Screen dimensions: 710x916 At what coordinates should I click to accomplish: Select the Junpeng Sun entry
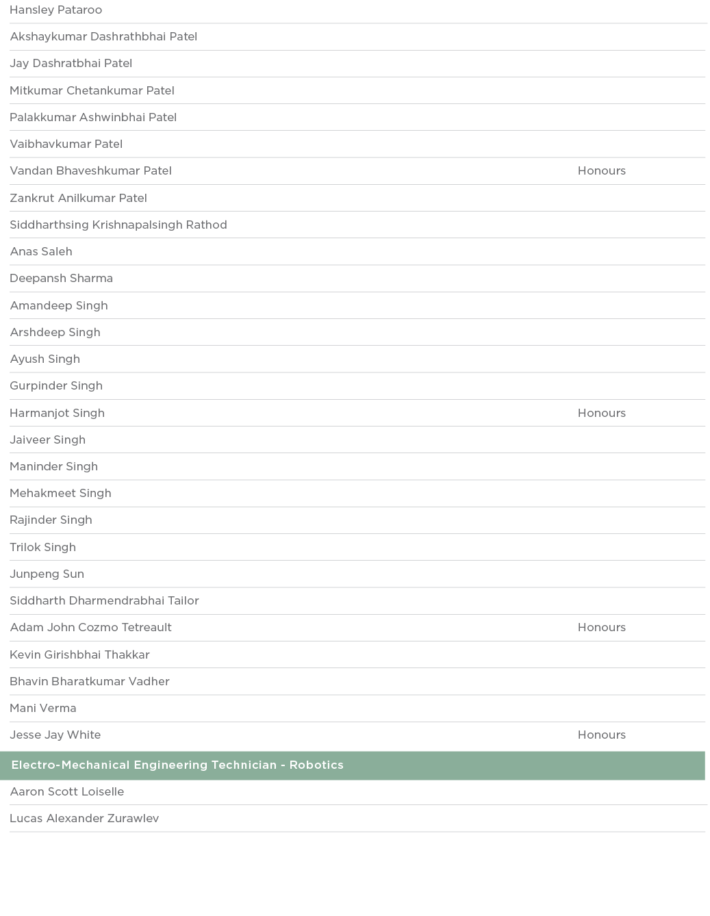click(47, 574)
